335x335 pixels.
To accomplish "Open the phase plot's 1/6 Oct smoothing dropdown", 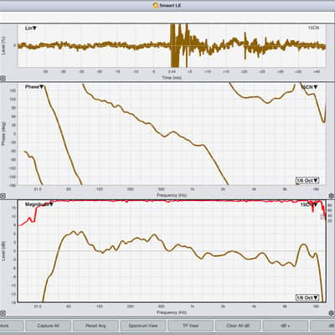I will point(307,181).
